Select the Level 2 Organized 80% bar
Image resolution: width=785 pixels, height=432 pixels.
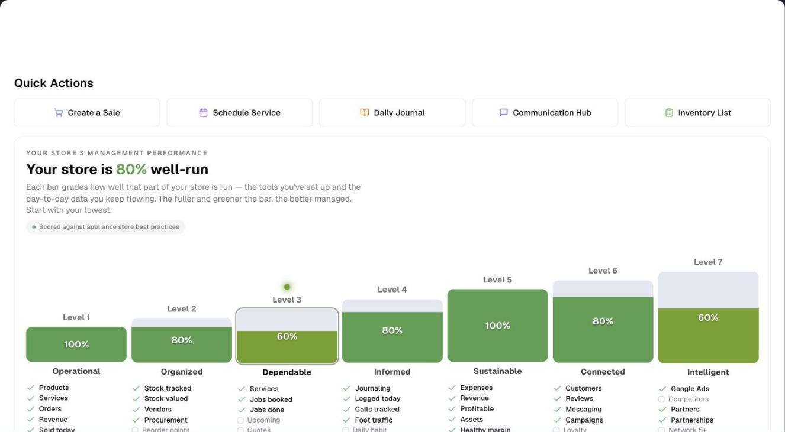182,340
